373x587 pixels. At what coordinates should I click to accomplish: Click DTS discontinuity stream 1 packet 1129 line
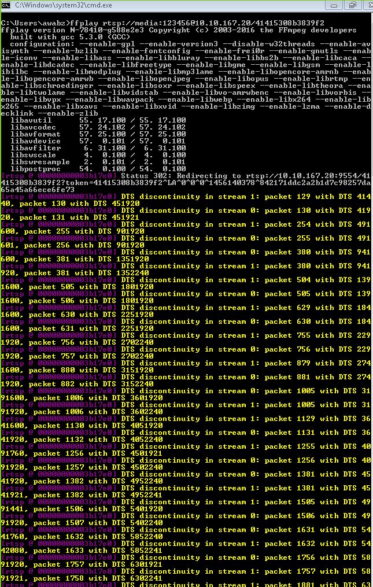point(186,419)
